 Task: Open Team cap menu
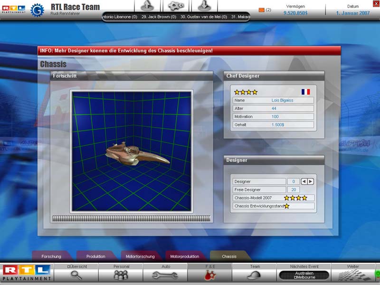[x=255, y=272]
